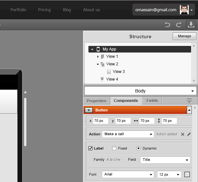Switch to the Properties tab
The height and width of the screenshot is (182, 198).
pos(96,101)
